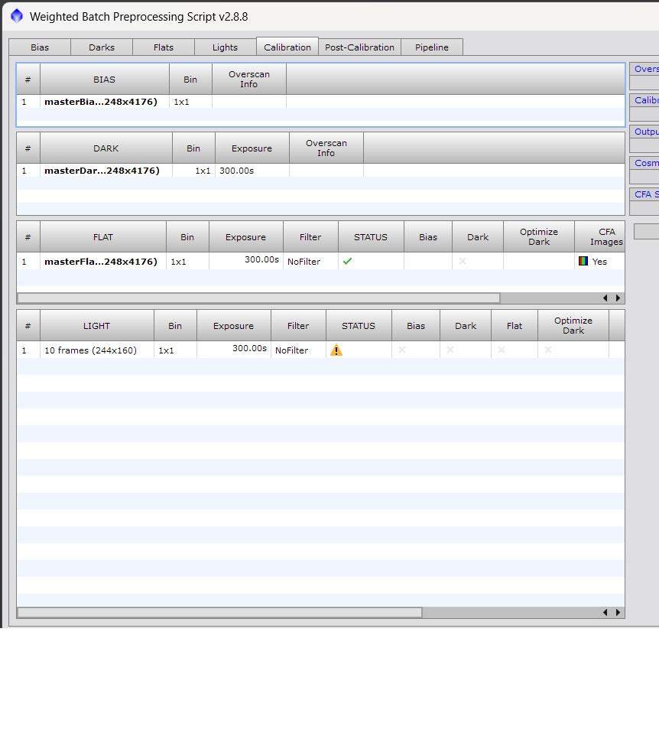Click the grey X under LIGHT Optimize Dark column

(x=548, y=349)
